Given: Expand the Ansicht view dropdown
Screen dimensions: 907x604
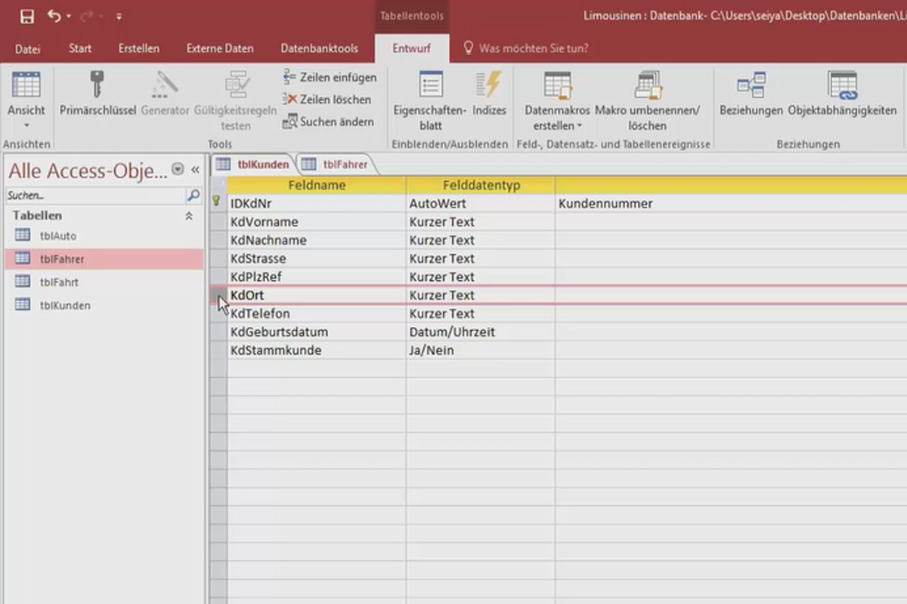Looking at the screenshot, I should (x=26, y=125).
